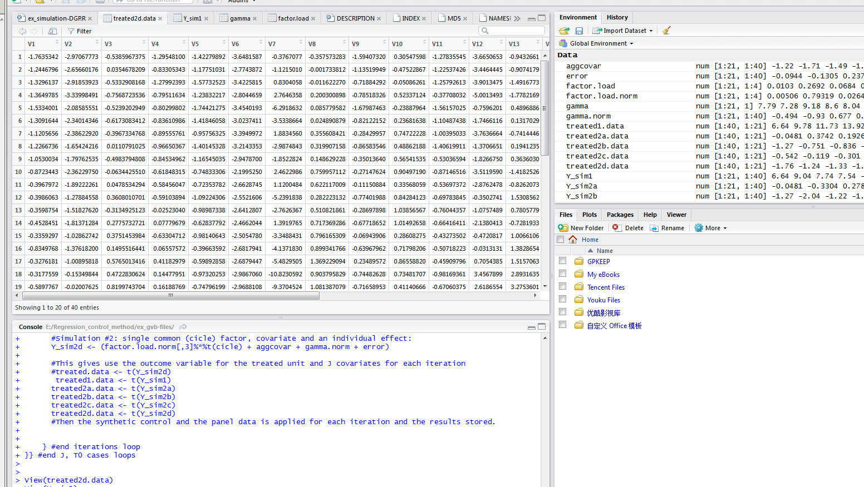Switch to the History tab
Image resolution: width=864 pixels, height=487 pixels.
[x=617, y=17]
